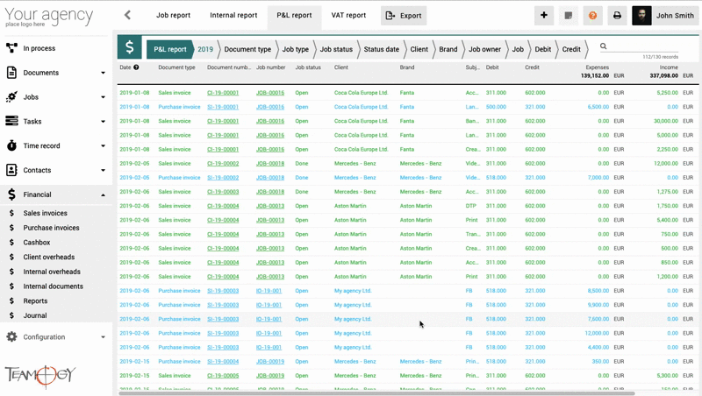Open document link CI-19-00003
The height and width of the screenshot is (396, 702).
(x=223, y=192)
